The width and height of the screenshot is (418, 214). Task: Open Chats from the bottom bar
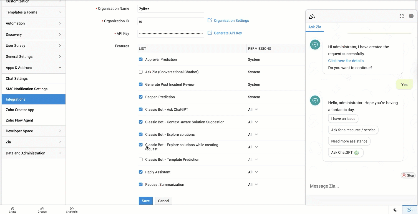(x=12, y=210)
